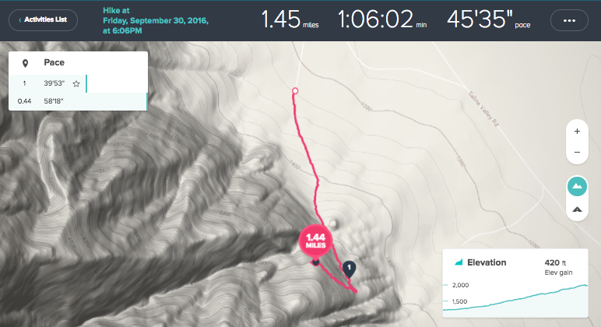Click the hike date and time title
The width and height of the screenshot is (601, 327).
[x=155, y=21]
